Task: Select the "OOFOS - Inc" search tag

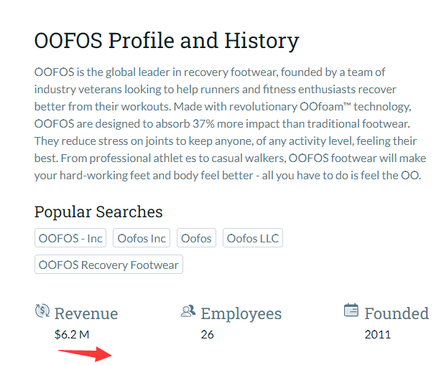Action: [70, 238]
